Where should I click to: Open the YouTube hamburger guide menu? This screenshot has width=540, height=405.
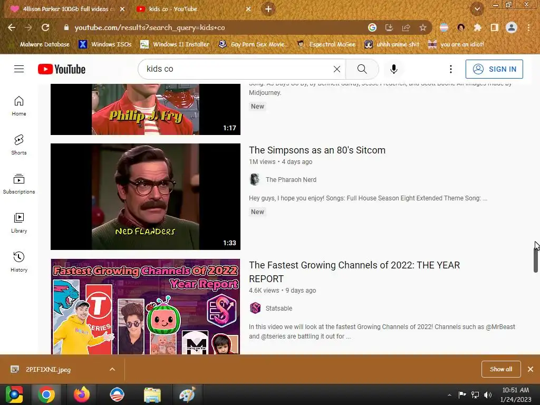19,69
